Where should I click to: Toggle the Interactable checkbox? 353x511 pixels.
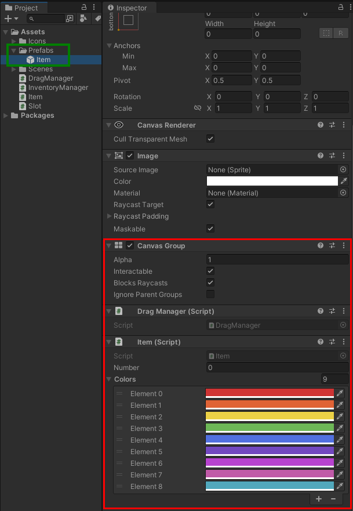pos(210,271)
